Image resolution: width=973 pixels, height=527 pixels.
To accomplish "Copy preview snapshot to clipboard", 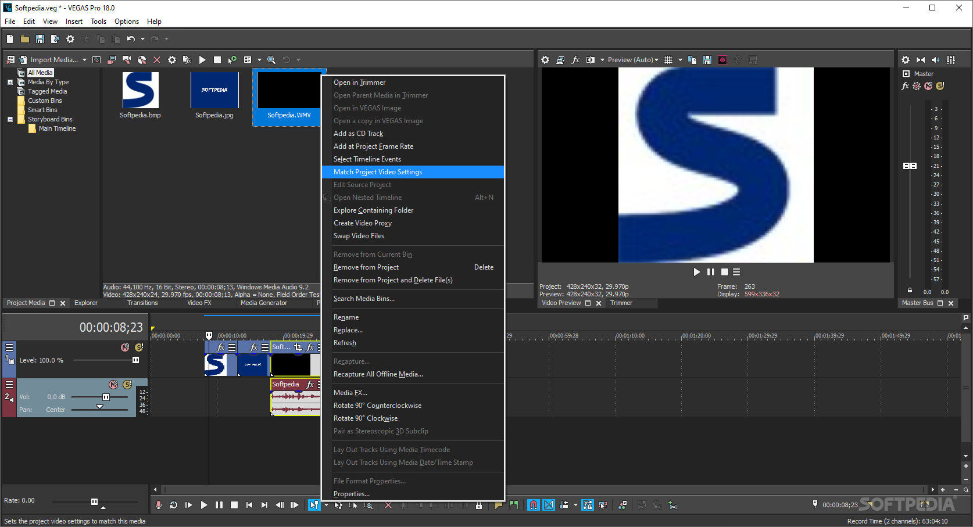I will point(692,60).
